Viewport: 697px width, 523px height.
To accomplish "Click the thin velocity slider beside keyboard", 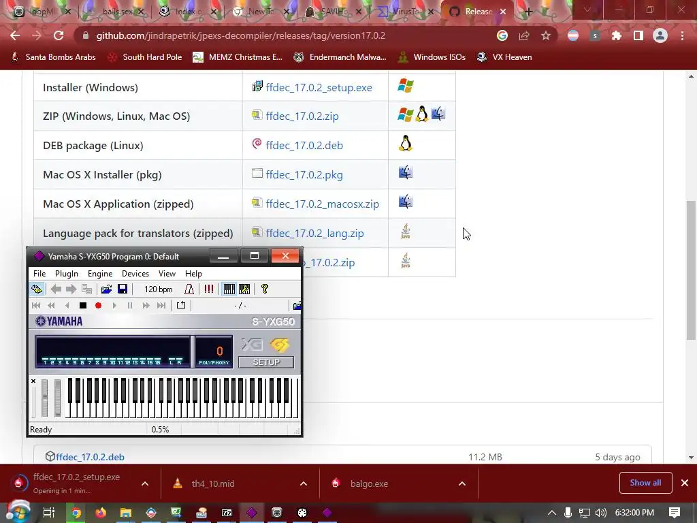I will point(34,402).
